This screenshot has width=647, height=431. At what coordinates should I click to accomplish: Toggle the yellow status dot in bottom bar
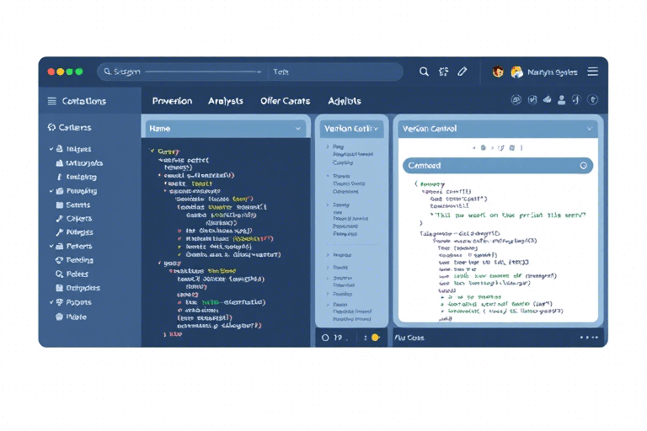(376, 338)
